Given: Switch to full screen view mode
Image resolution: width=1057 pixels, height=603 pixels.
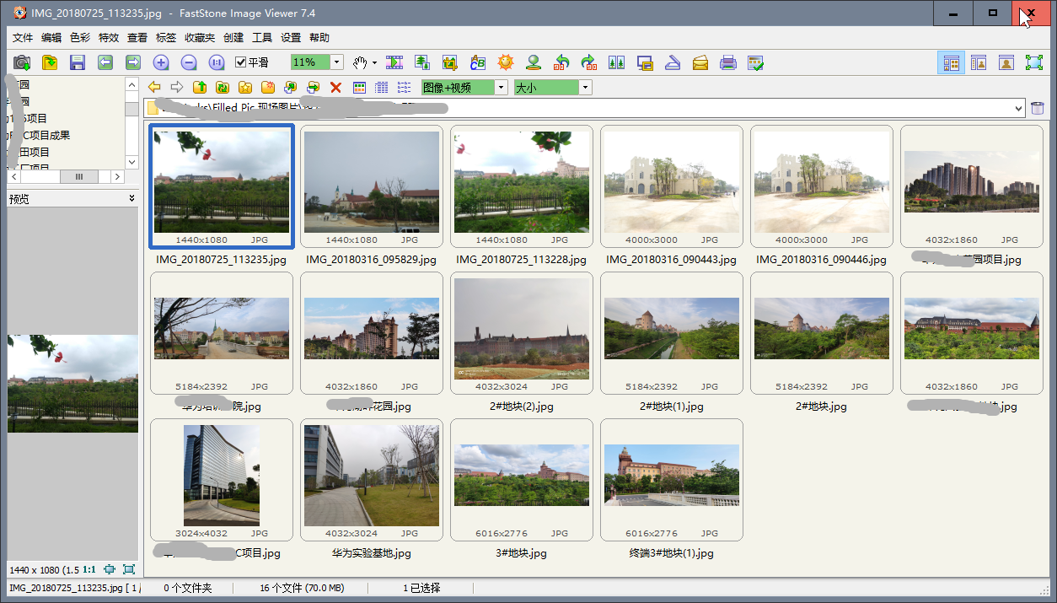Looking at the screenshot, I should [x=1033, y=62].
